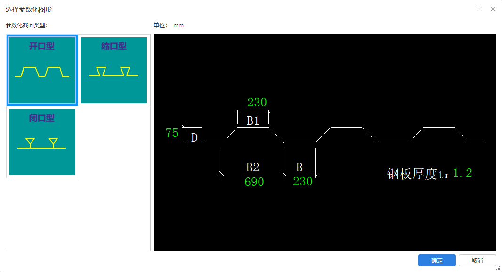Click the B1 dimension label

pyautogui.click(x=252, y=120)
